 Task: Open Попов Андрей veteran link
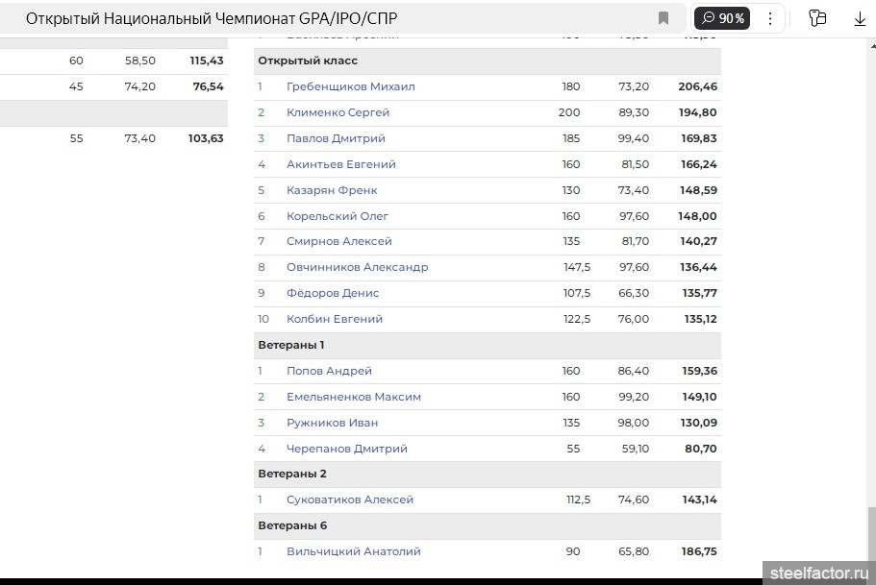[x=329, y=371]
